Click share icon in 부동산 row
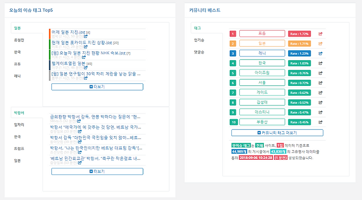The width and height of the screenshot is (362, 200). tap(320, 122)
